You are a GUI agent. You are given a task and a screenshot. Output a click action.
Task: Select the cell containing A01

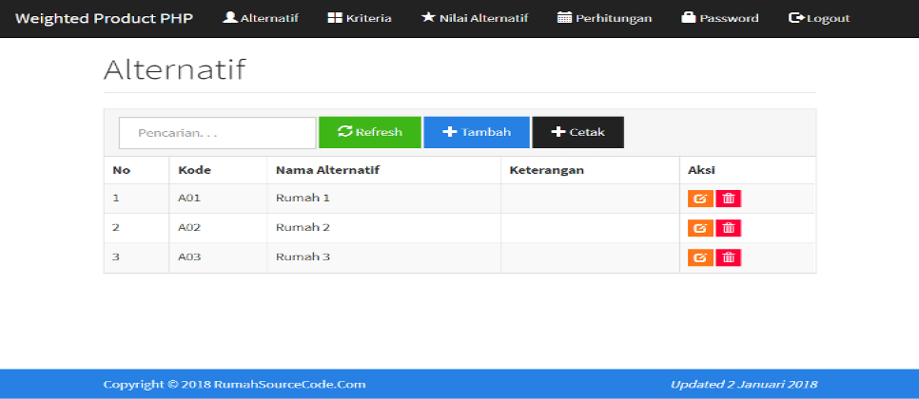point(218,199)
